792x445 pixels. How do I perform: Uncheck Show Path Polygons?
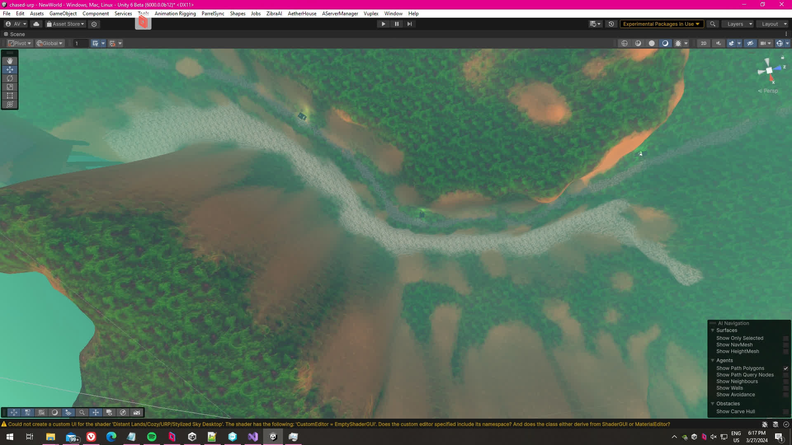(x=785, y=368)
